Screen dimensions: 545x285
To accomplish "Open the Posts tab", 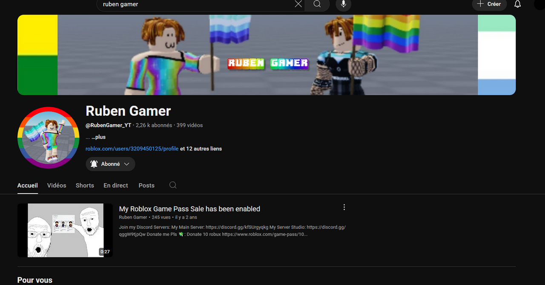I will tap(146, 185).
